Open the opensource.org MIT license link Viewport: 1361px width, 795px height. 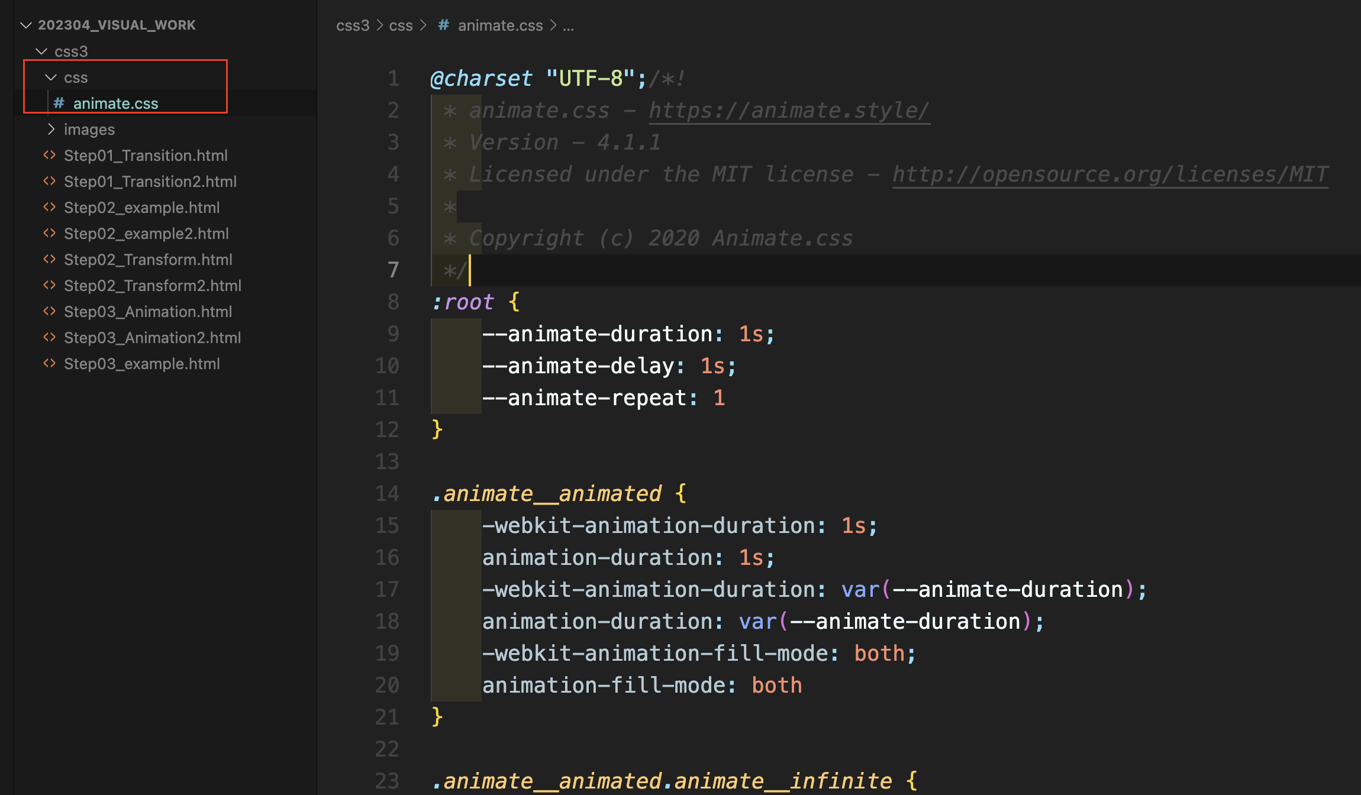pos(1110,174)
